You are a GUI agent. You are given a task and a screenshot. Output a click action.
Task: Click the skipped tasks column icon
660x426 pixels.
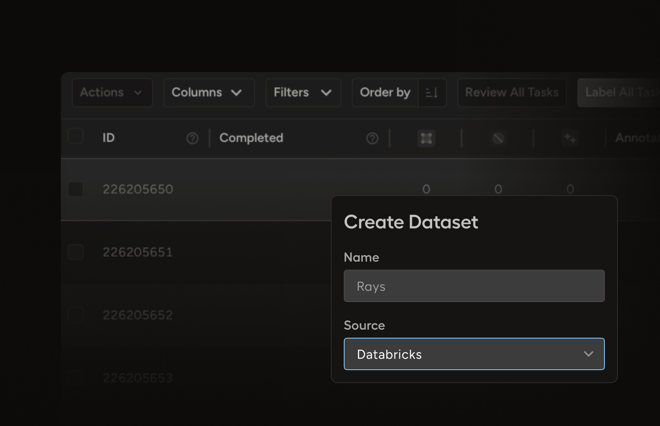498,138
